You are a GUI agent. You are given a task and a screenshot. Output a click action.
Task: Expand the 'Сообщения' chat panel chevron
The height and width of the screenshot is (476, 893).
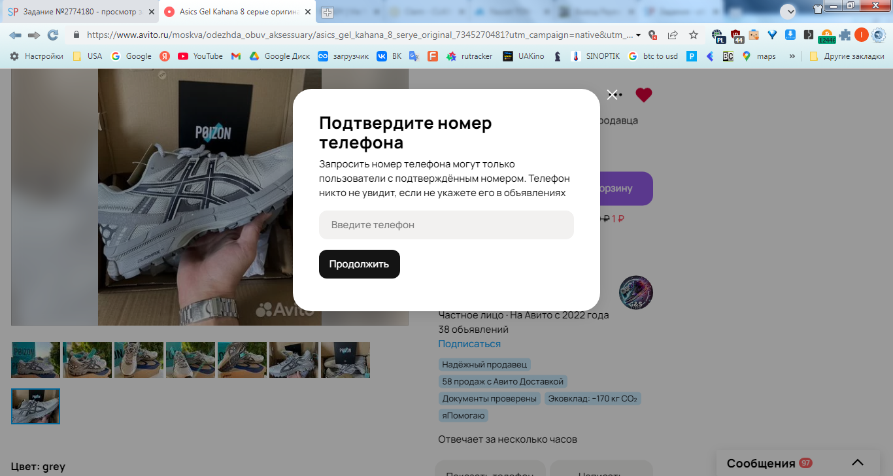858,463
